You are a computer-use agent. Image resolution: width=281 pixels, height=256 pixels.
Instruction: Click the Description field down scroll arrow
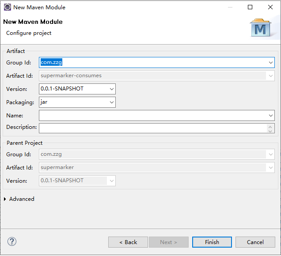270,131
